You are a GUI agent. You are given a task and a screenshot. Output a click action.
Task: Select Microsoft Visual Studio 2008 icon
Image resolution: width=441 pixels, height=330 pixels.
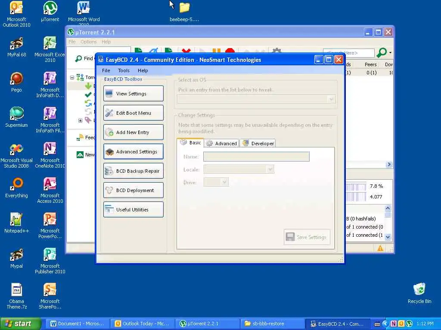pos(16,155)
